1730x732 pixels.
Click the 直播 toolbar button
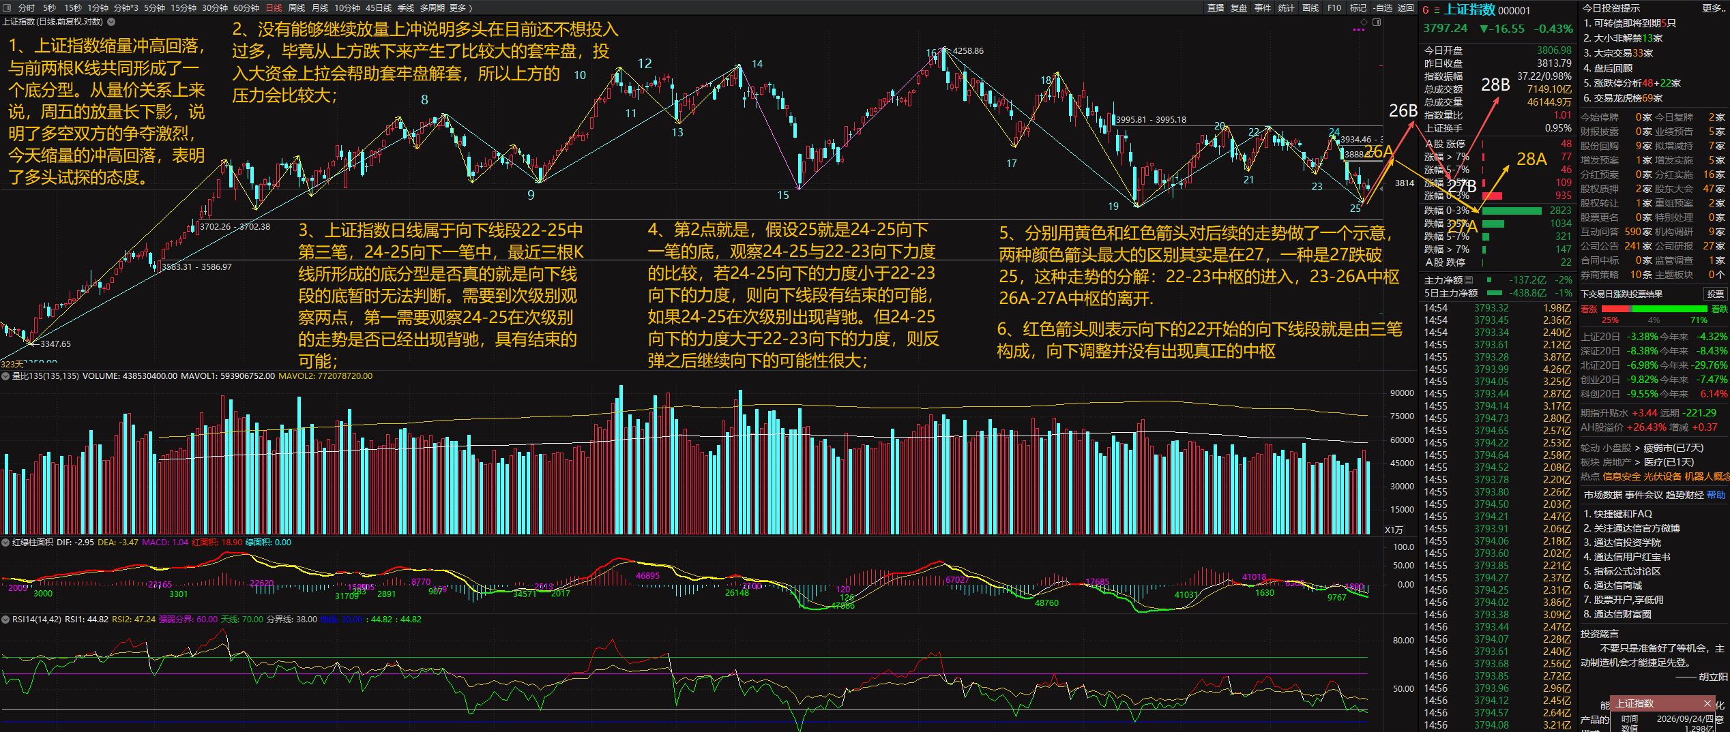pyautogui.click(x=1216, y=7)
